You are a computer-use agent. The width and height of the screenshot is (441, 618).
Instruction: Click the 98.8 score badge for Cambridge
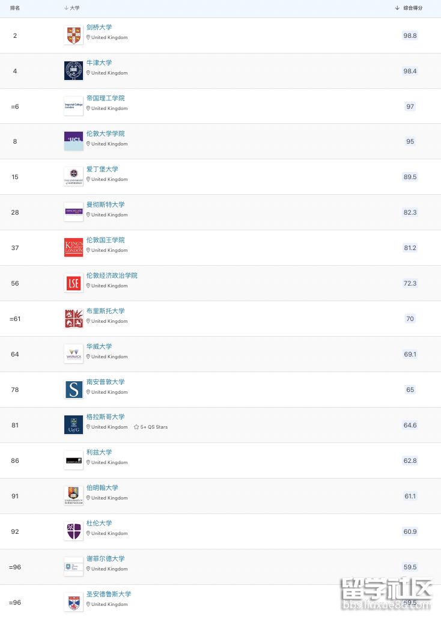[x=410, y=35]
